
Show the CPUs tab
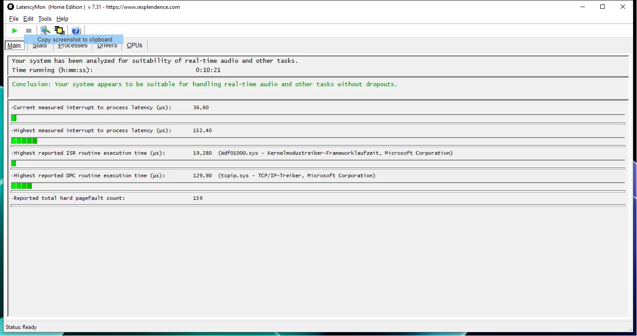click(134, 45)
